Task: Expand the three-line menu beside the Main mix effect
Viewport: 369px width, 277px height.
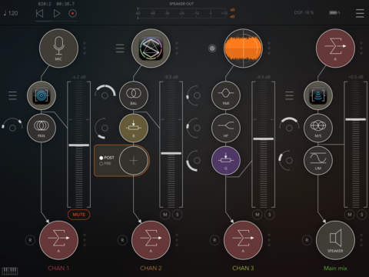Action: point(289,95)
